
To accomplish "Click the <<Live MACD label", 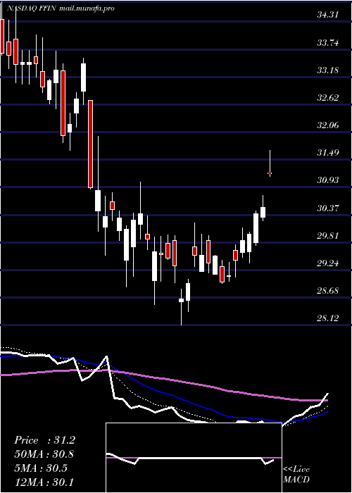I will [x=296, y=475].
